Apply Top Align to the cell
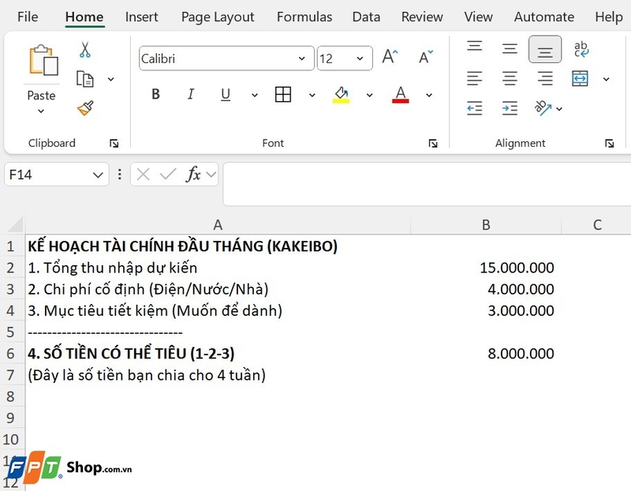 [x=475, y=46]
